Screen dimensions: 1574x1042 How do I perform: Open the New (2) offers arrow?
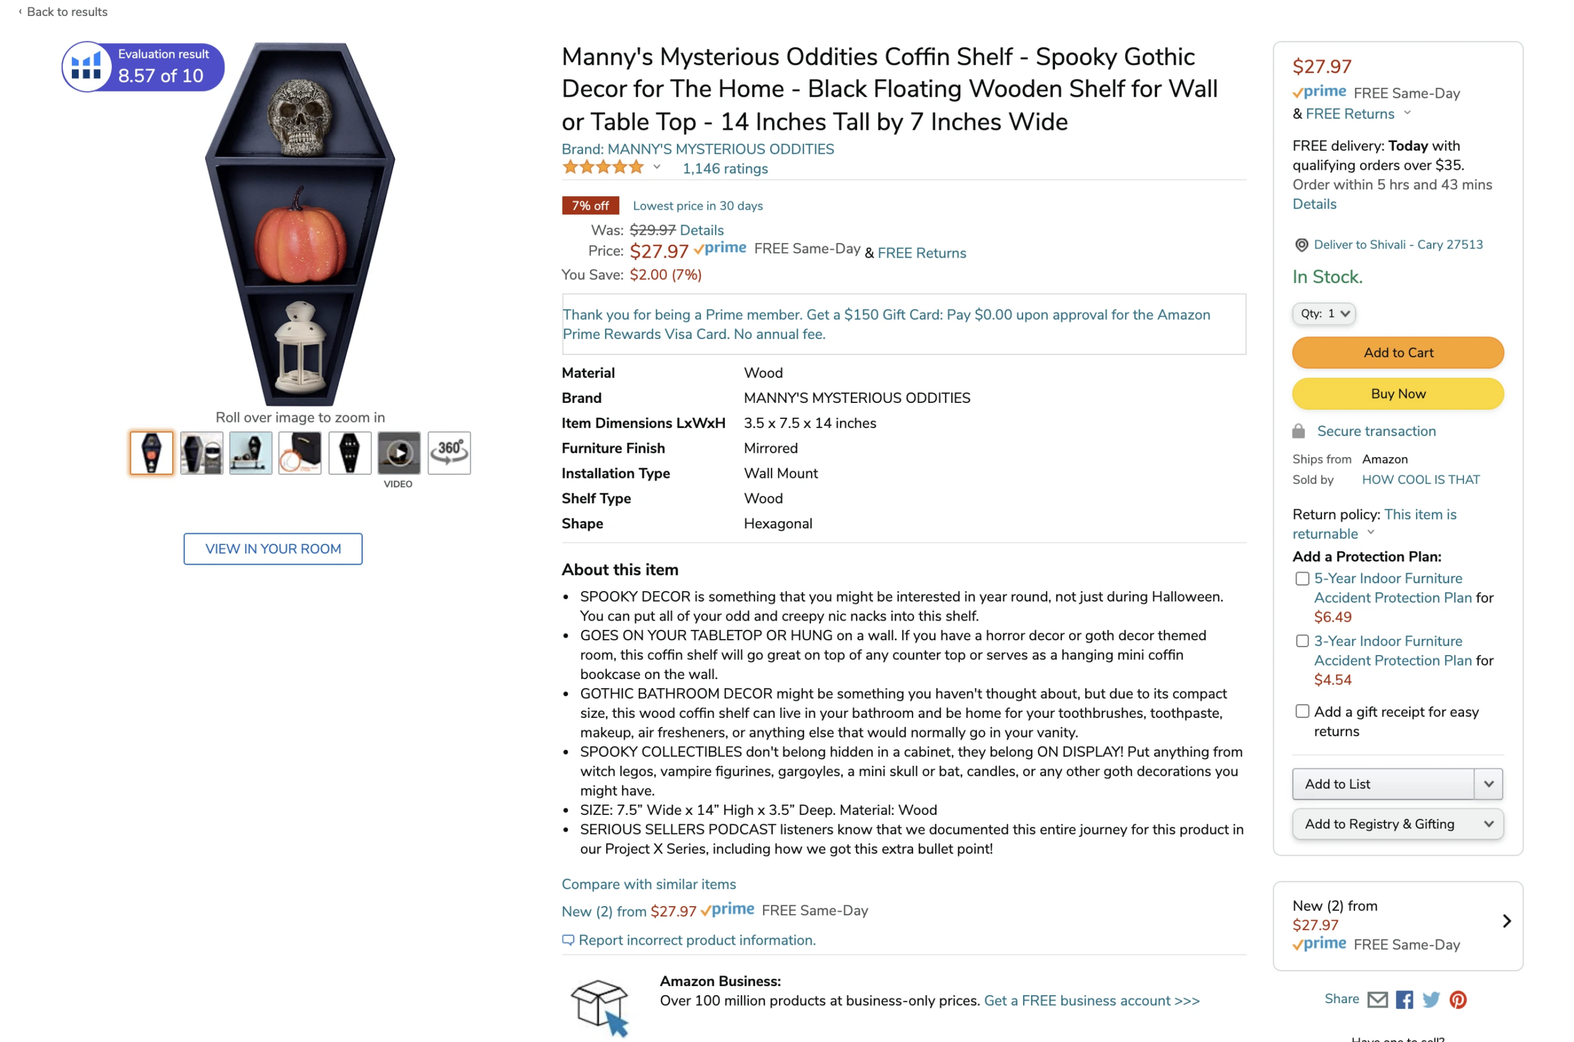(1506, 921)
